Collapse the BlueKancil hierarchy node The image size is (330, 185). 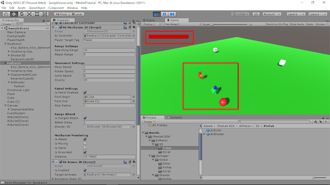(x=6, y=44)
